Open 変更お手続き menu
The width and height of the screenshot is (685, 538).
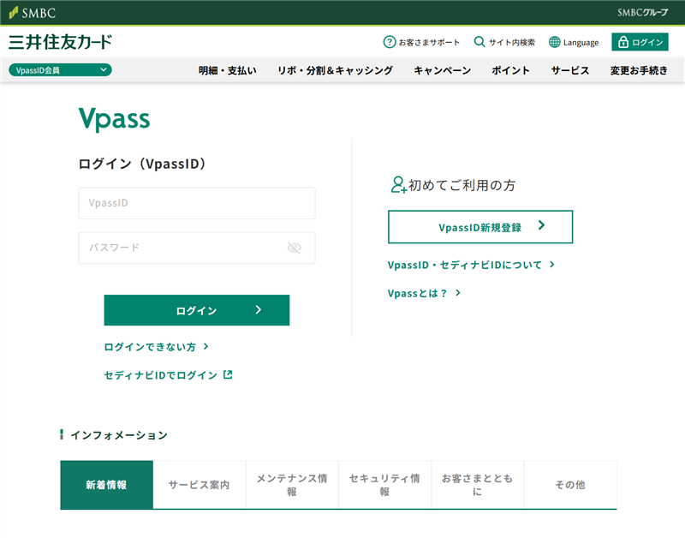[x=639, y=70]
